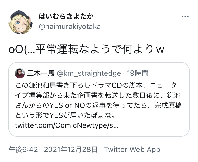Click the oO(... opening of the tweet

click(x=21, y=49)
